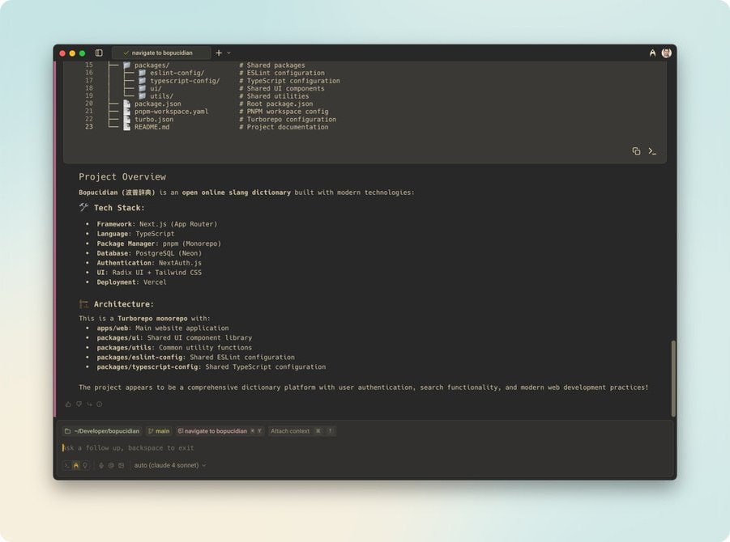
Task: Click the '# PNPM workspace config' comment
Action: (284, 112)
